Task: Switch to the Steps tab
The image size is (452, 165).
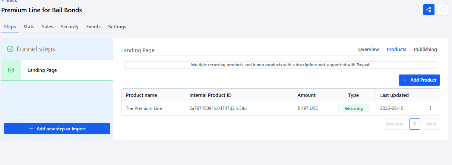Action: pos(10,27)
